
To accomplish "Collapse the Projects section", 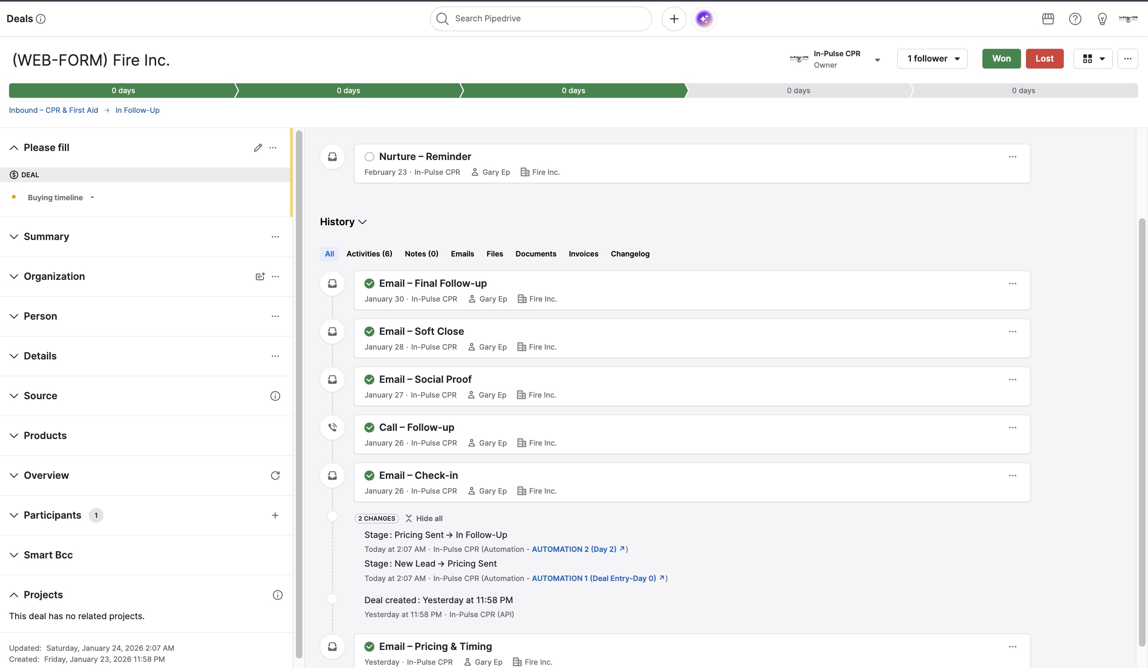I will (14, 595).
